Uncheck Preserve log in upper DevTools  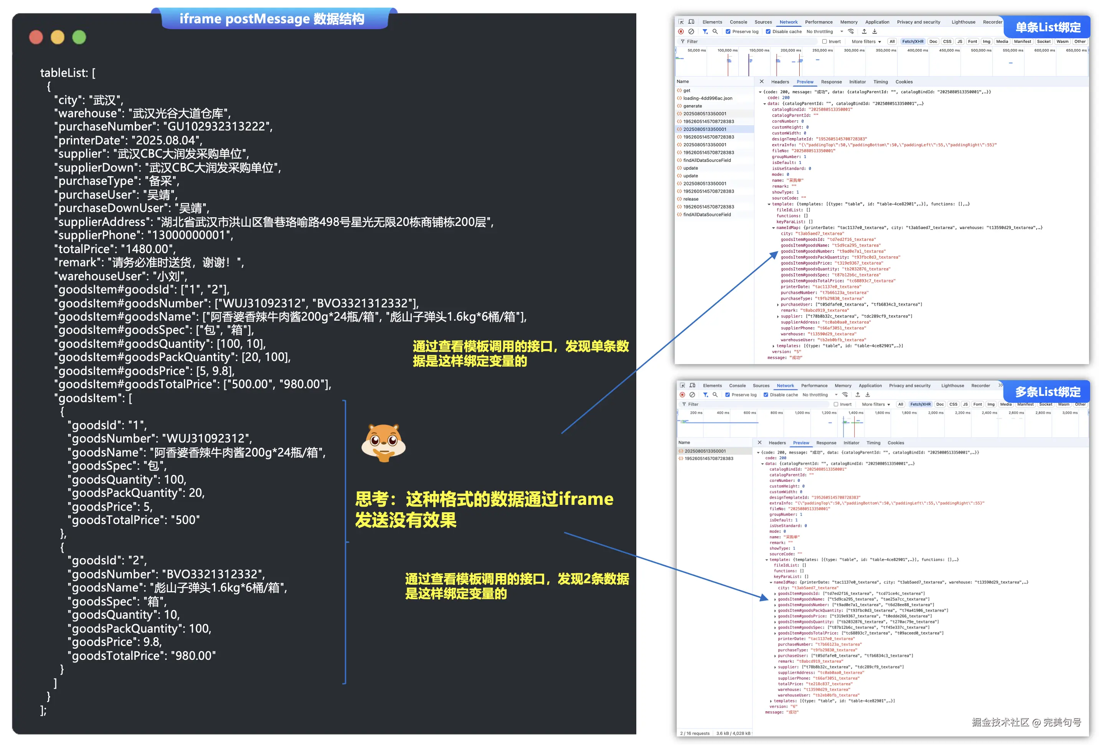tap(728, 32)
